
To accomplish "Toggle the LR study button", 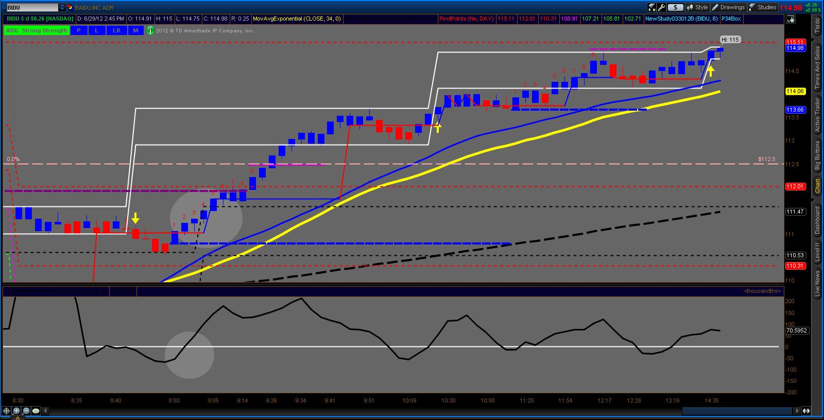I will tap(116, 30).
